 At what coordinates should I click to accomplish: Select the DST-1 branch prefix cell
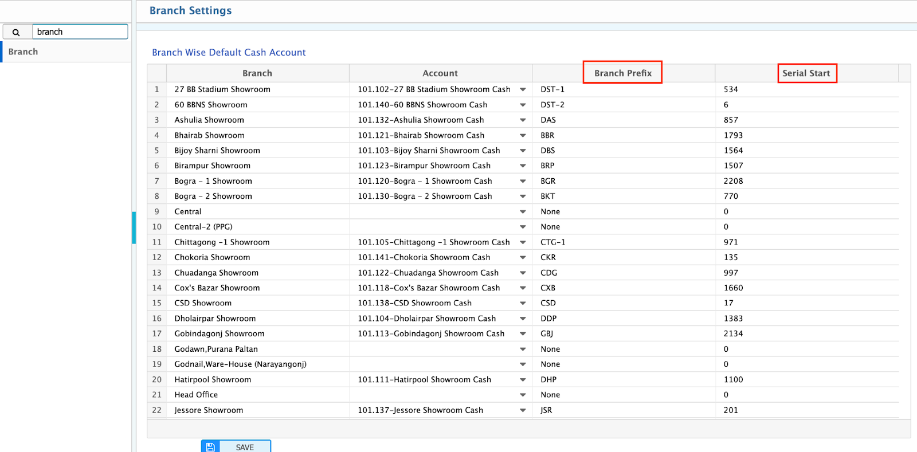pos(623,89)
